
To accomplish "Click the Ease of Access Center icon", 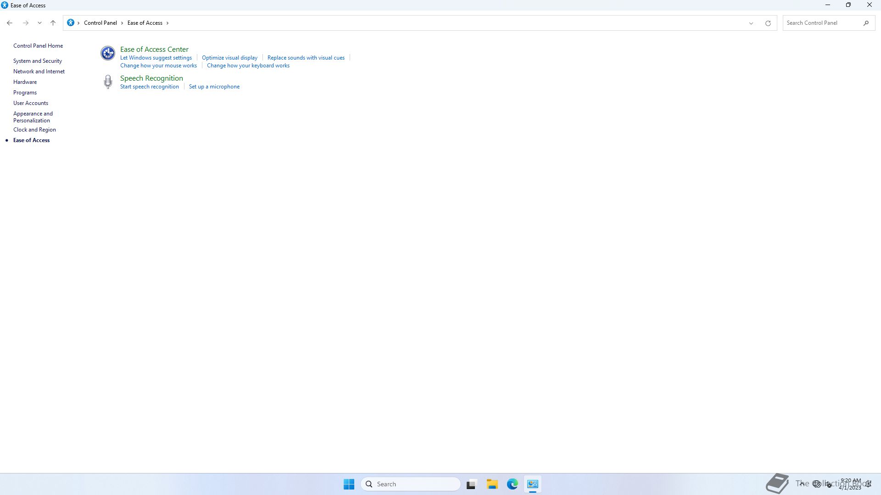I will [x=108, y=53].
